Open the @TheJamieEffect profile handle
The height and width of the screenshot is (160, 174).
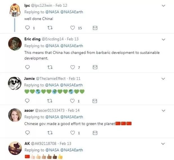pos(51,79)
